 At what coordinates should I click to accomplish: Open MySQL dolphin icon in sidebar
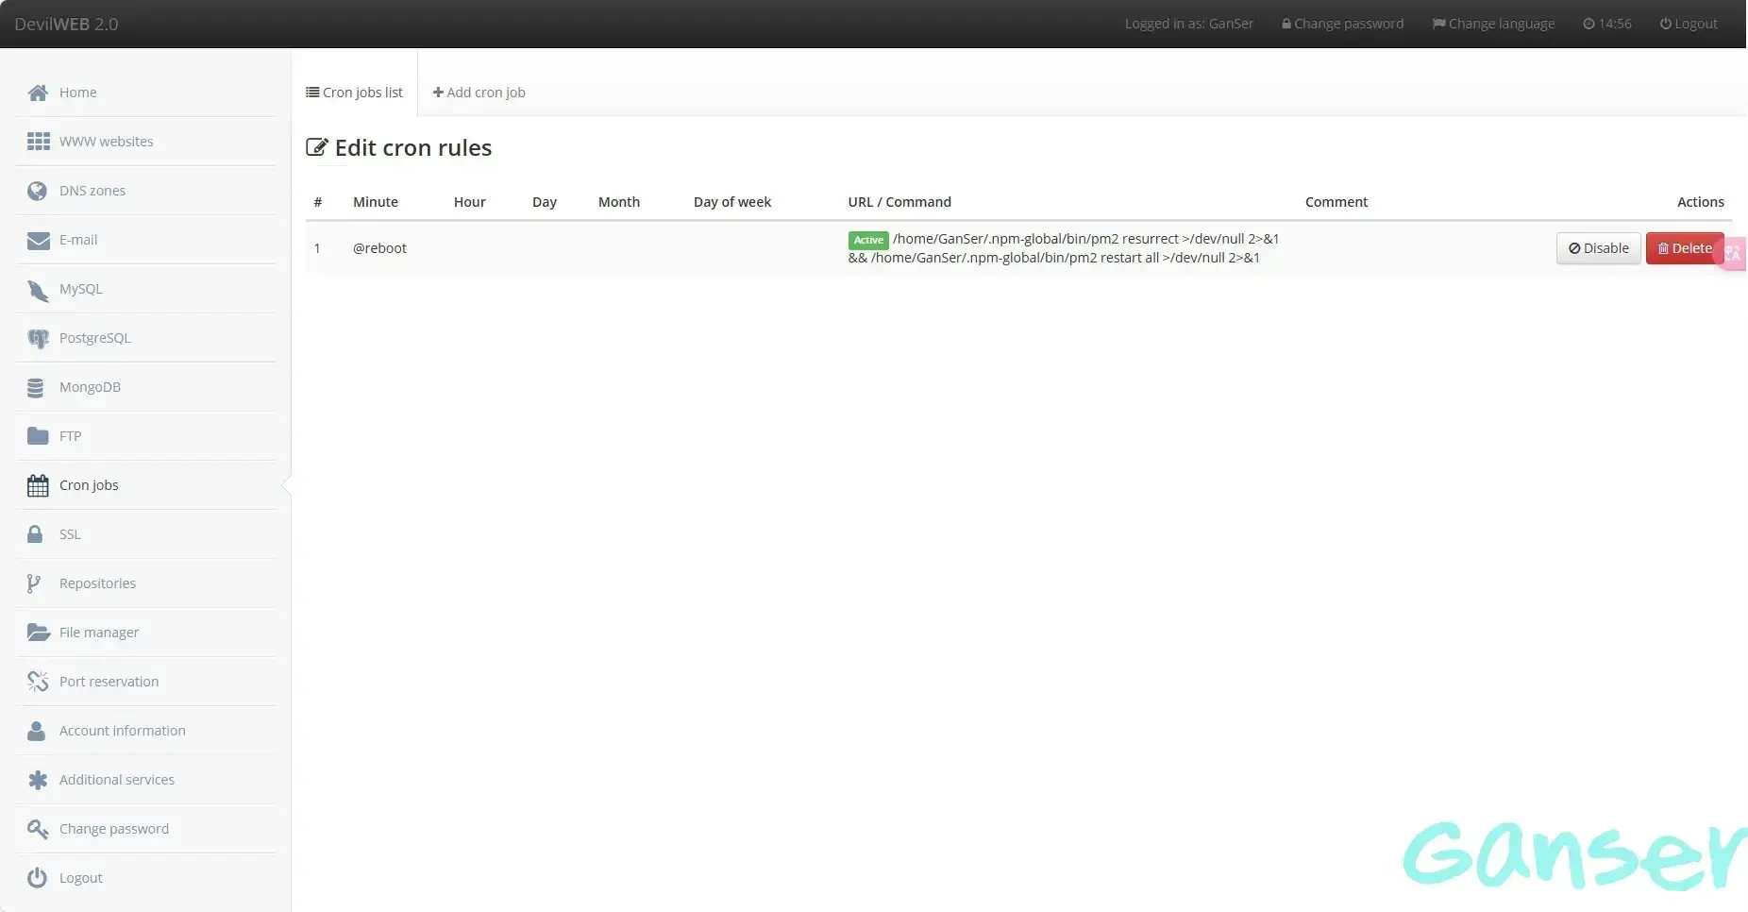pos(38,290)
